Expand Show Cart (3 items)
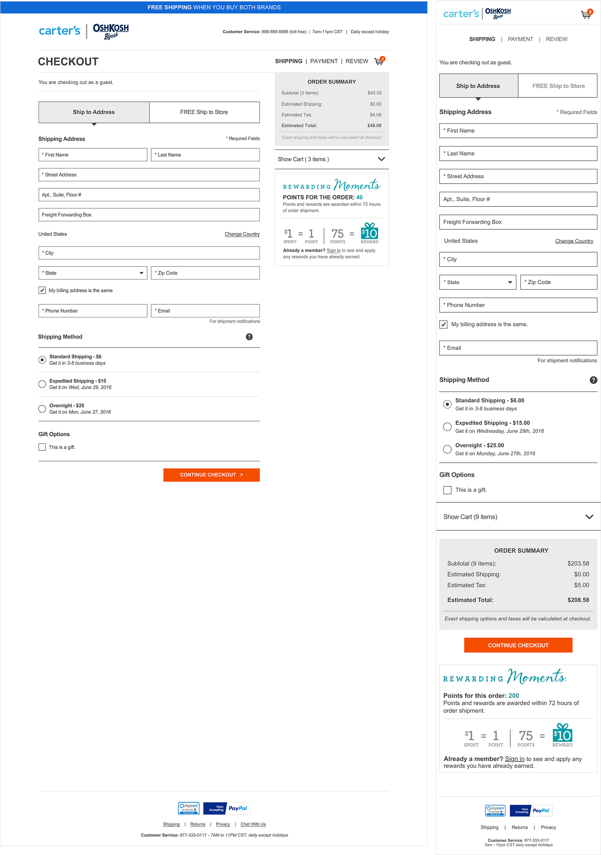This screenshot has height=855, width=601. pos(332,159)
